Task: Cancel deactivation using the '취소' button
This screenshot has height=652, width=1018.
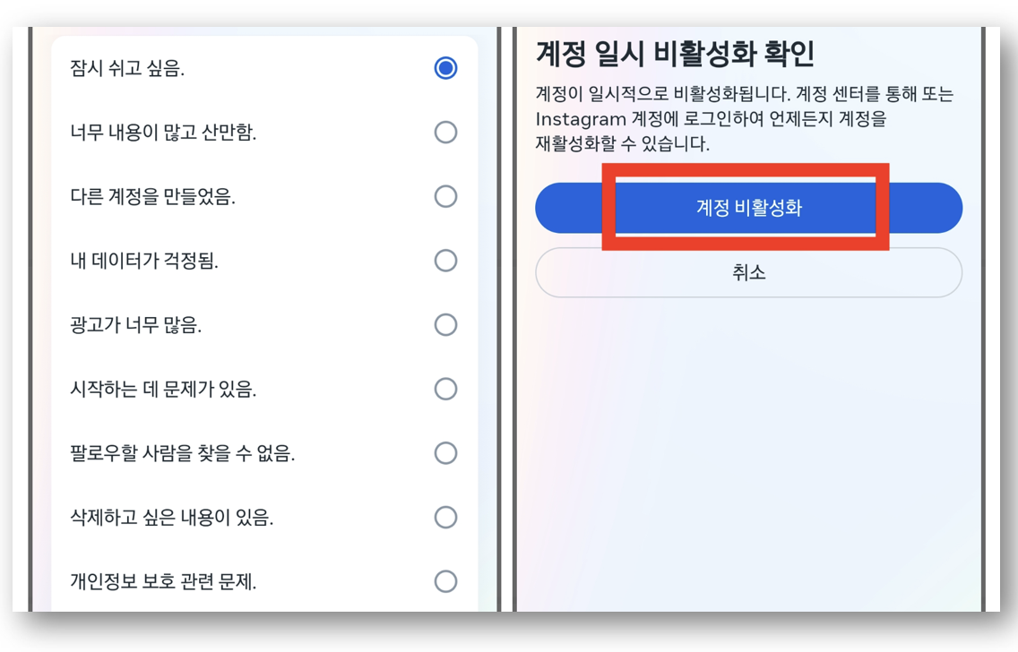Action: point(748,272)
